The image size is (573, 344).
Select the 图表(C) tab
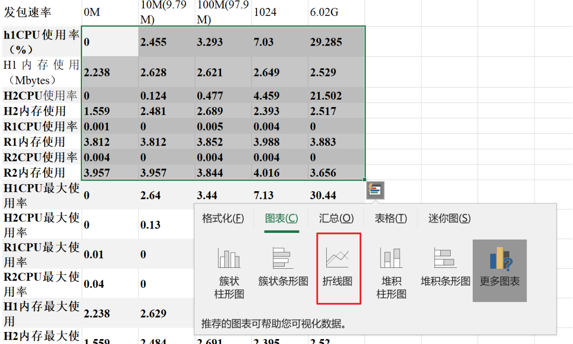click(x=282, y=218)
